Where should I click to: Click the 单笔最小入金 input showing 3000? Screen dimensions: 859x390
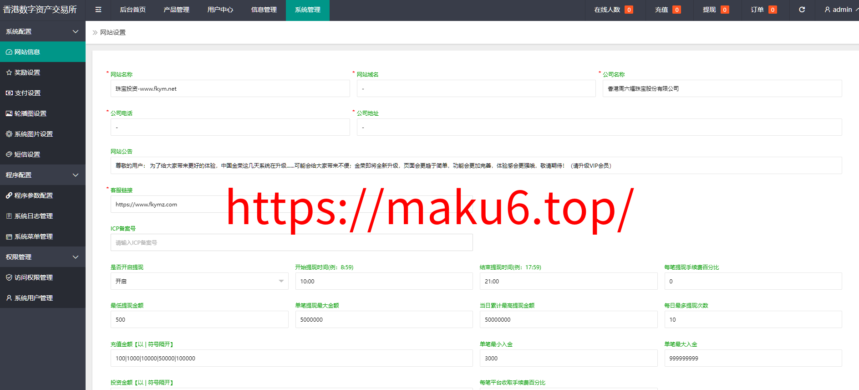coord(569,358)
